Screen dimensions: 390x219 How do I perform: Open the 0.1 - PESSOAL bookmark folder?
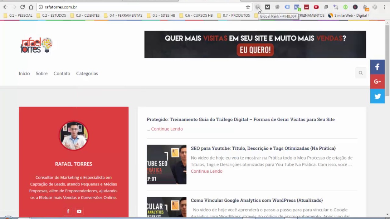pyautogui.click(x=18, y=16)
